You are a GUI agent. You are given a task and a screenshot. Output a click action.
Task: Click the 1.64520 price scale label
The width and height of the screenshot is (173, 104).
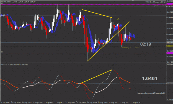pos(170,51)
